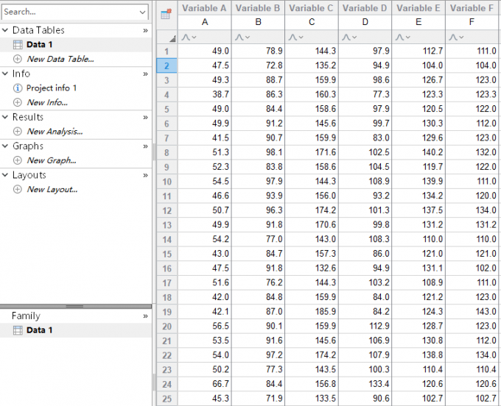Click the Project info 1 info icon

tap(18, 88)
